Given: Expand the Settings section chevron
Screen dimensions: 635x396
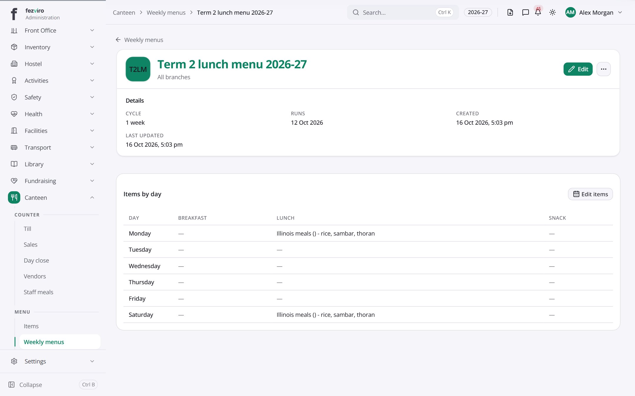Looking at the screenshot, I should (x=92, y=361).
